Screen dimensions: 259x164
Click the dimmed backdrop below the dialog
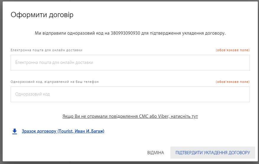pyautogui.click(x=130, y=163)
